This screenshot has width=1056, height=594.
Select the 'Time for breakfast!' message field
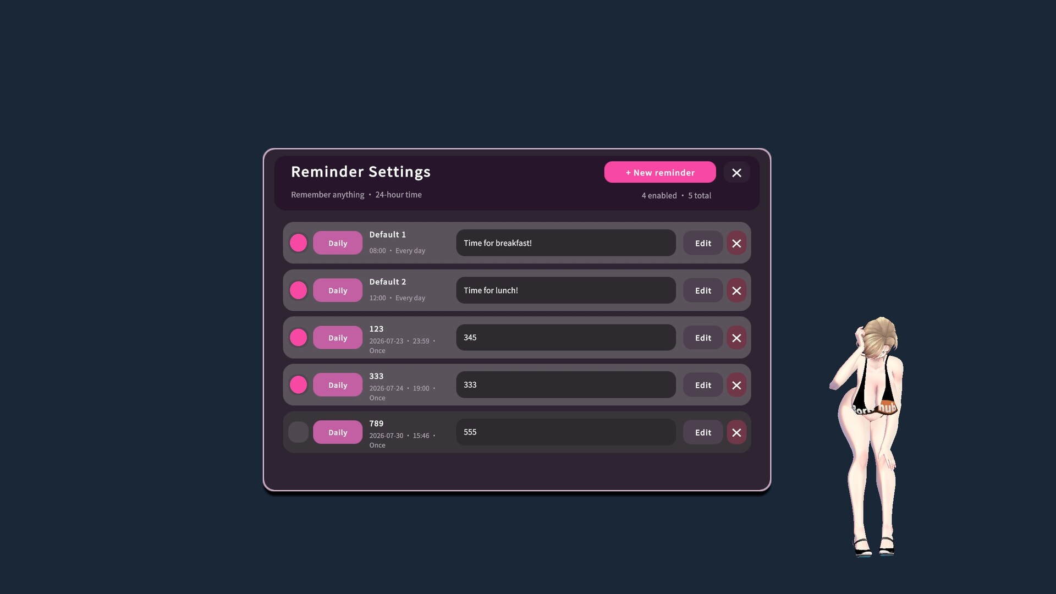point(566,243)
